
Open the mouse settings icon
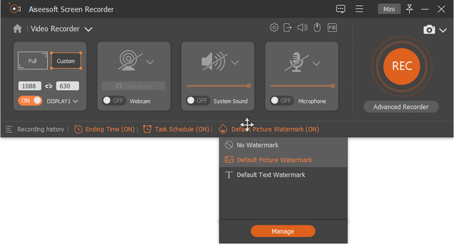317,27
